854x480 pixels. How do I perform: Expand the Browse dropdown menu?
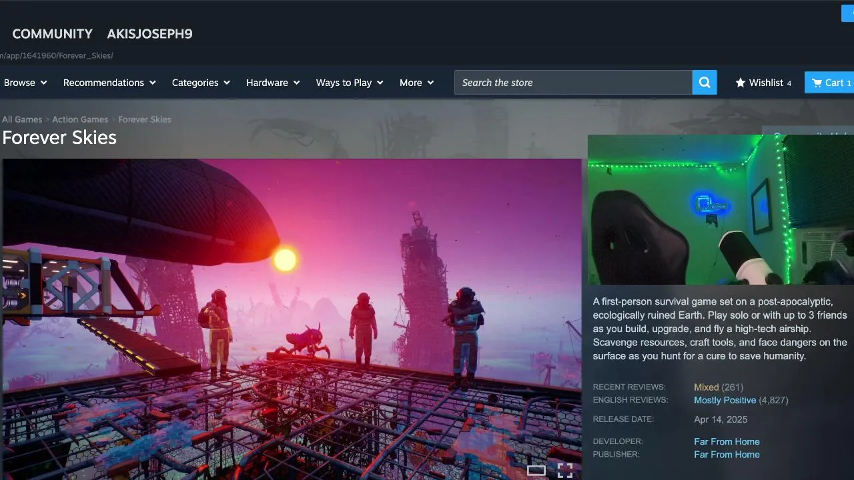click(x=25, y=83)
